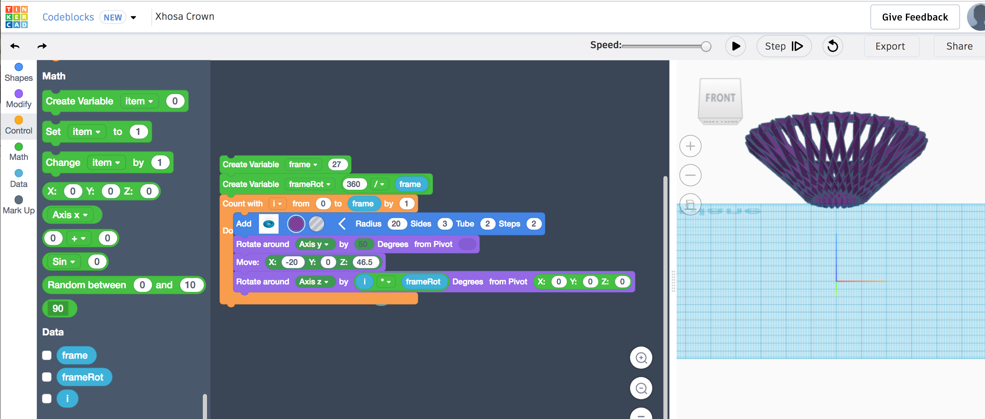Open item dropdown in Change block
The width and height of the screenshot is (985, 419).
(106, 163)
